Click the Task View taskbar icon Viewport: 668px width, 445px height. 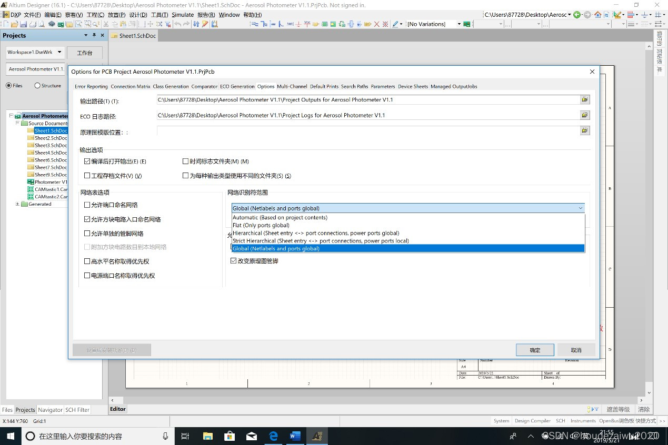[185, 436]
